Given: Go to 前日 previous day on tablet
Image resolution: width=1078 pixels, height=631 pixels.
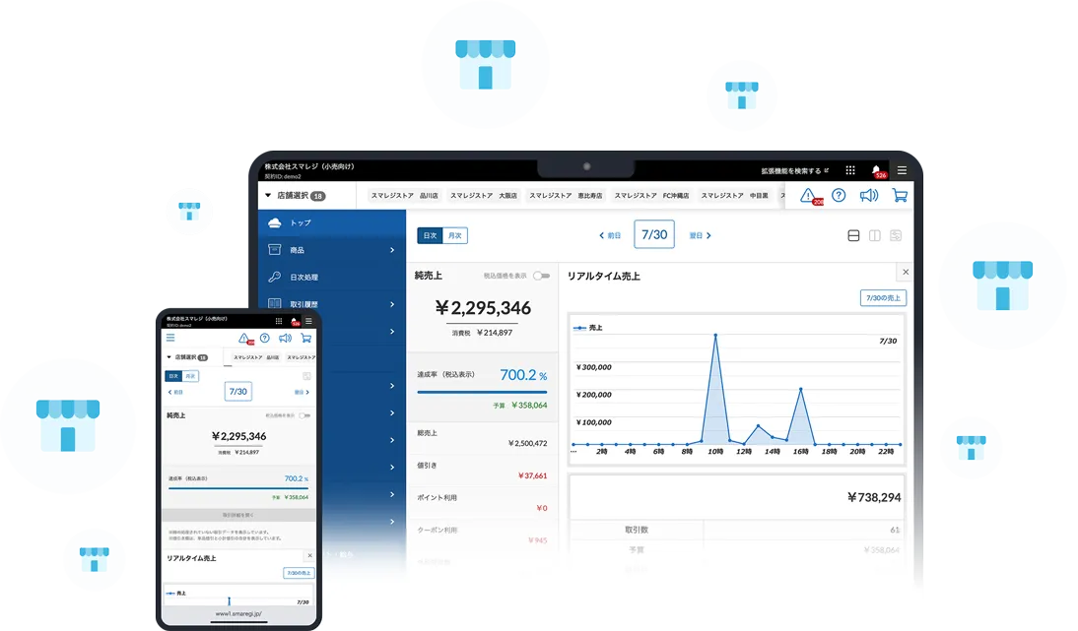Looking at the screenshot, I should 611,235.
